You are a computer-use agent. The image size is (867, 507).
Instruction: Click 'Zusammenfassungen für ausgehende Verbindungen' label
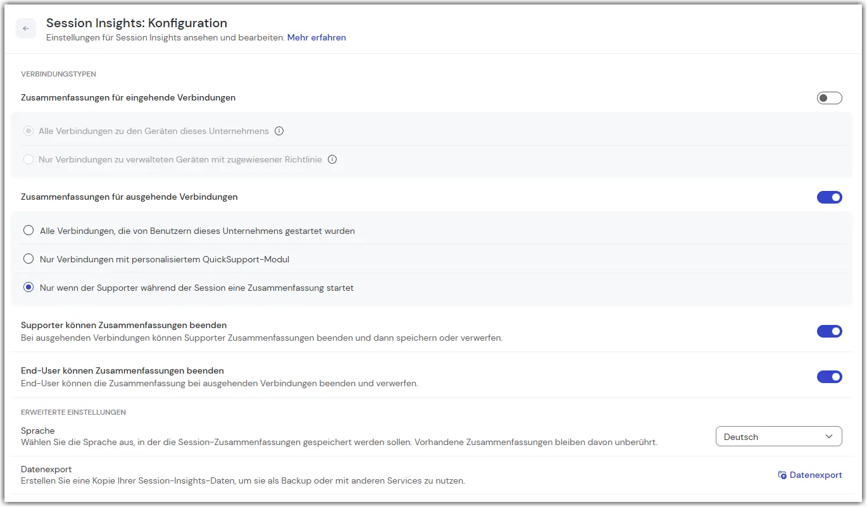pyautogui.click(x=129, y=197)
